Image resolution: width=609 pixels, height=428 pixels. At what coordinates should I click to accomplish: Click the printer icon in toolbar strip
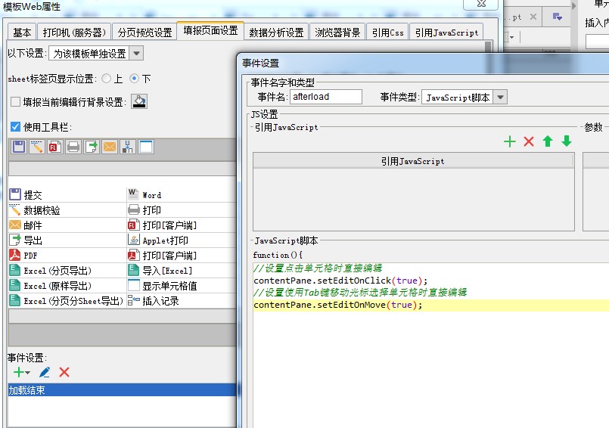pyautogui.click(x=73, y=147)
